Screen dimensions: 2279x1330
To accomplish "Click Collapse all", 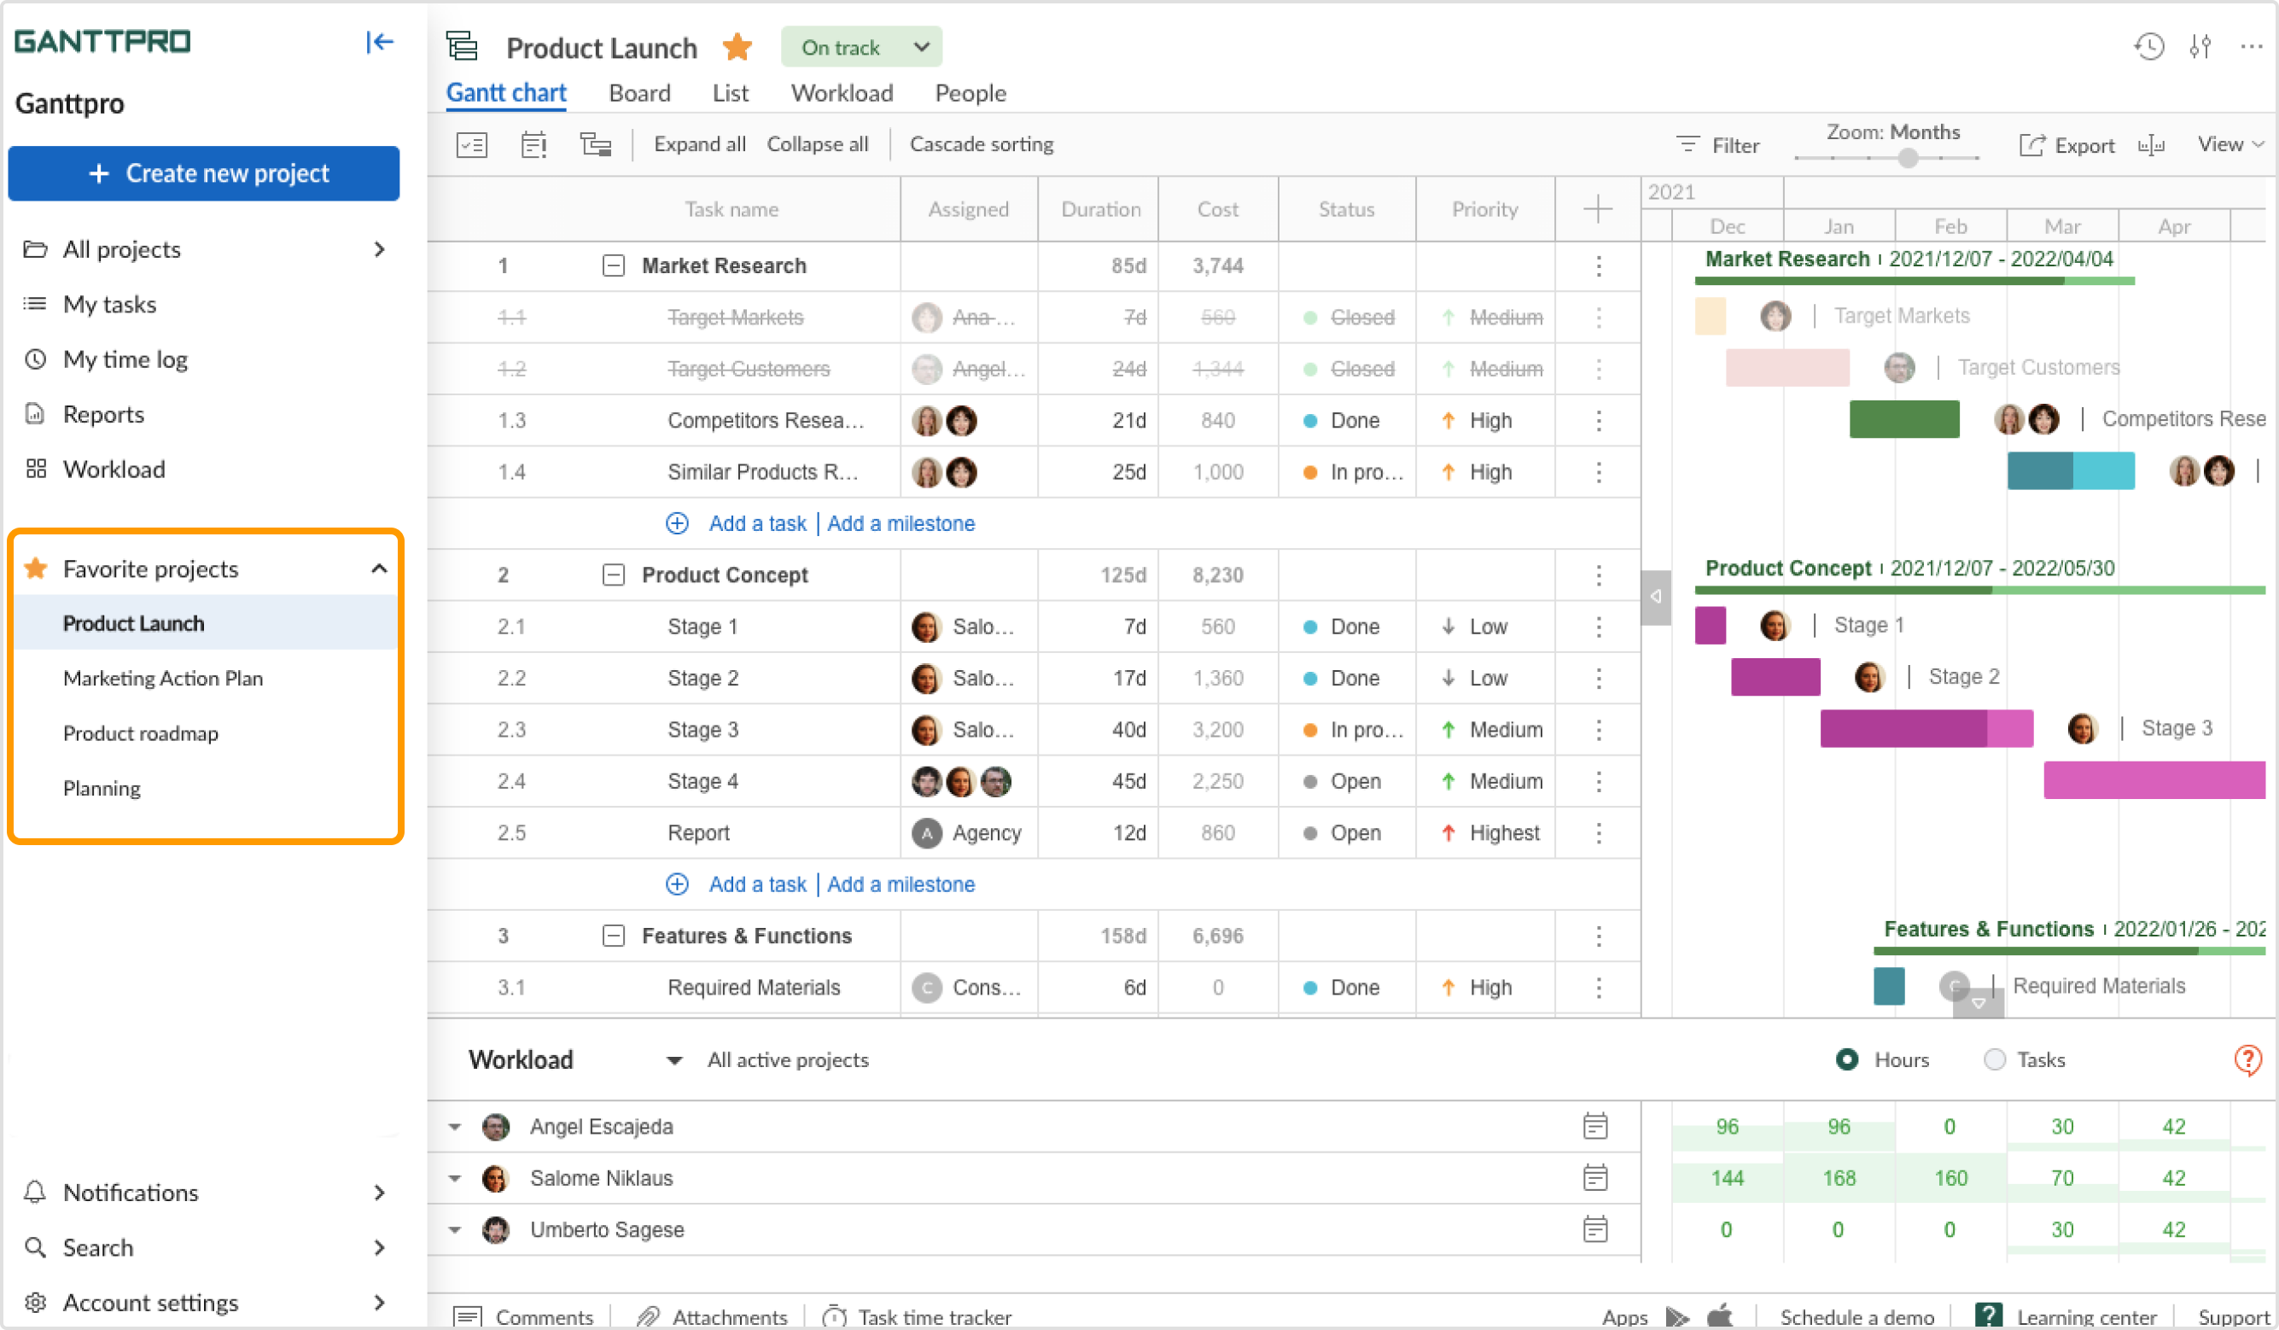I will tap(818, 145).
